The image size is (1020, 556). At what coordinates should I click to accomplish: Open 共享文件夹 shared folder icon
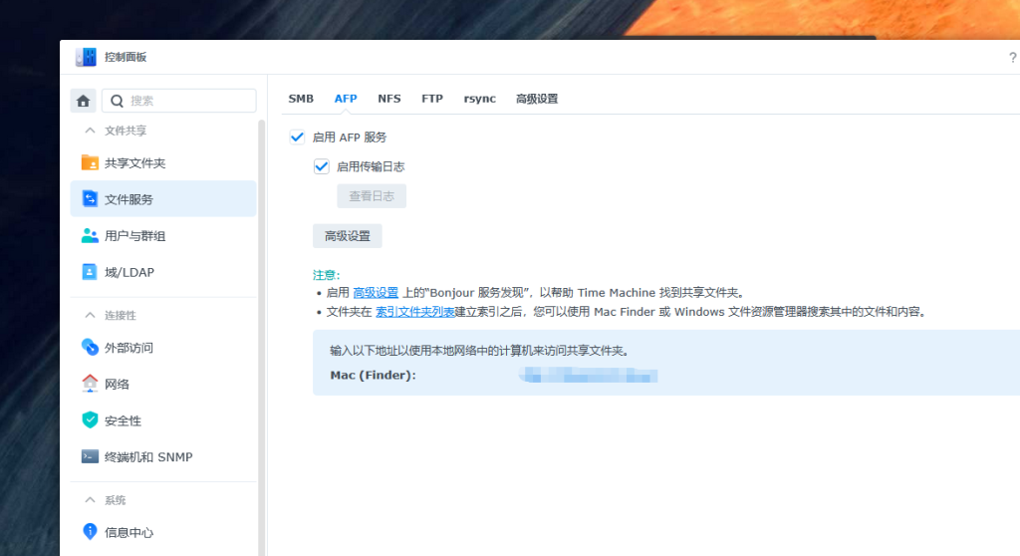click(91, 162)
